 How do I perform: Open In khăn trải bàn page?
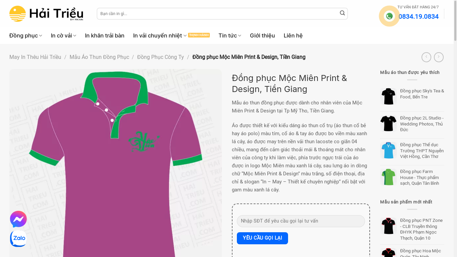tap(105, 35)
